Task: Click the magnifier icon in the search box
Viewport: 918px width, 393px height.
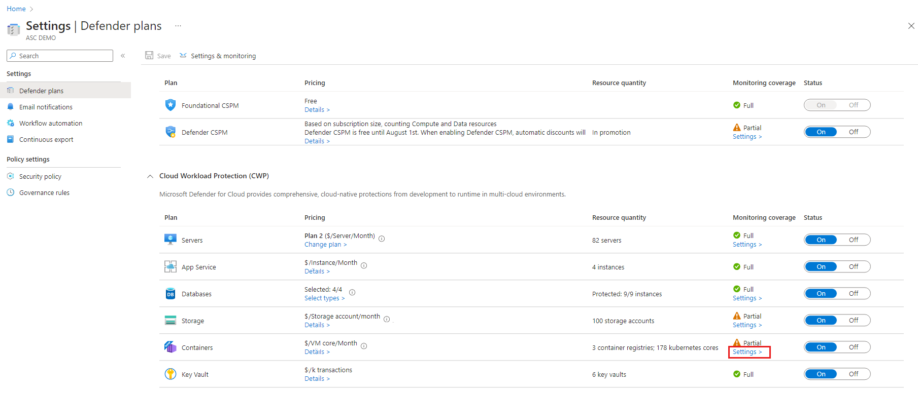Action: 13,55
